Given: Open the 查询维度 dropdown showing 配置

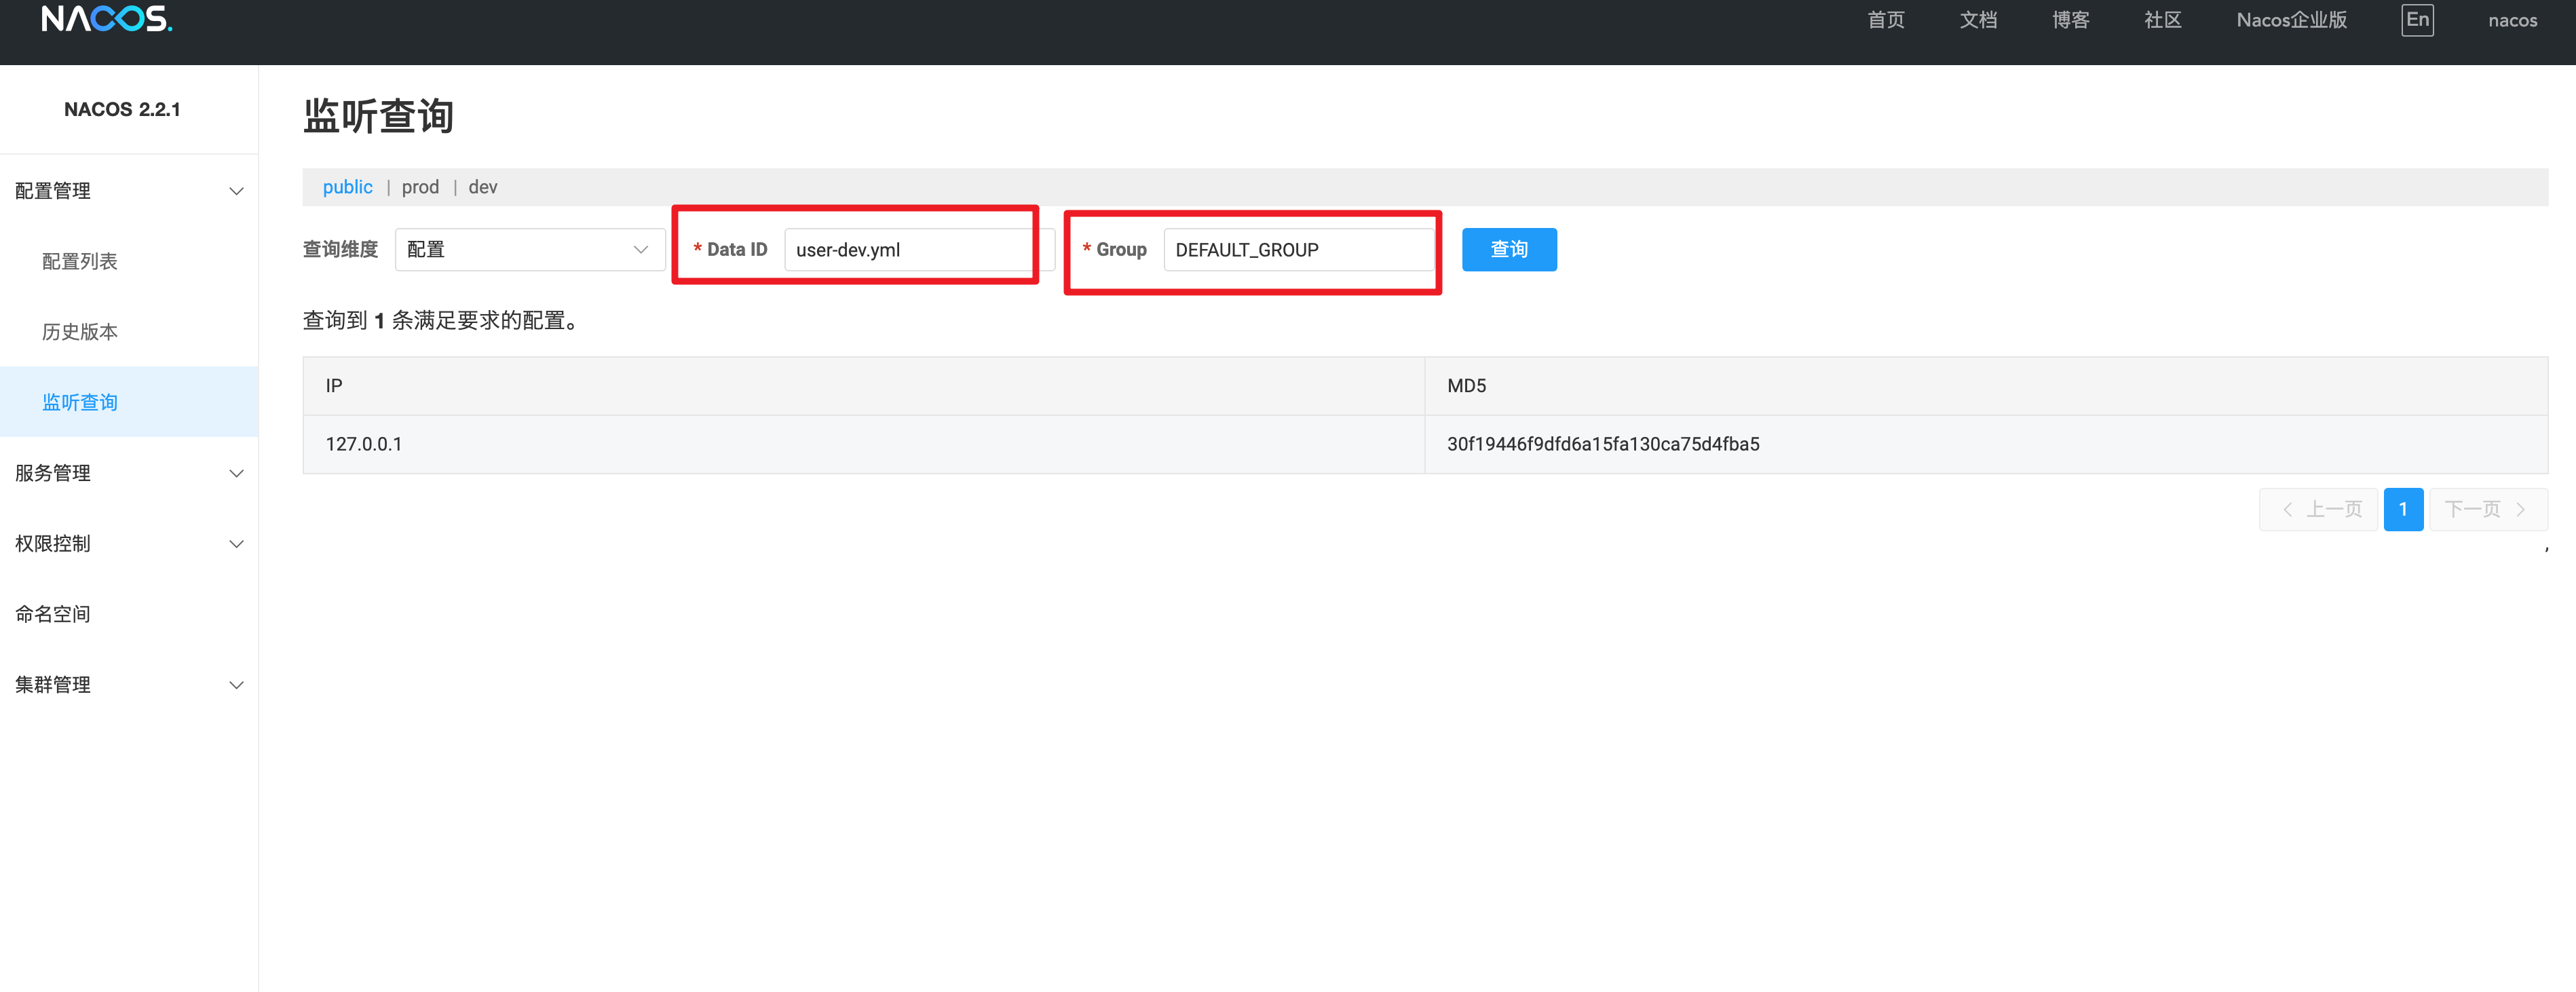Looking at the screenshot, I should 530,249.
